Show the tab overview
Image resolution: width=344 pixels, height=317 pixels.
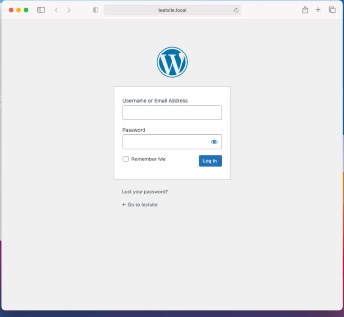tap(332, 10)
